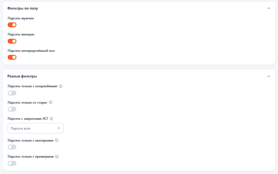This screenshot has width=278, height=174.
Task: Open the 'Парсить всех' dropdown
Action: coord(36,128)
